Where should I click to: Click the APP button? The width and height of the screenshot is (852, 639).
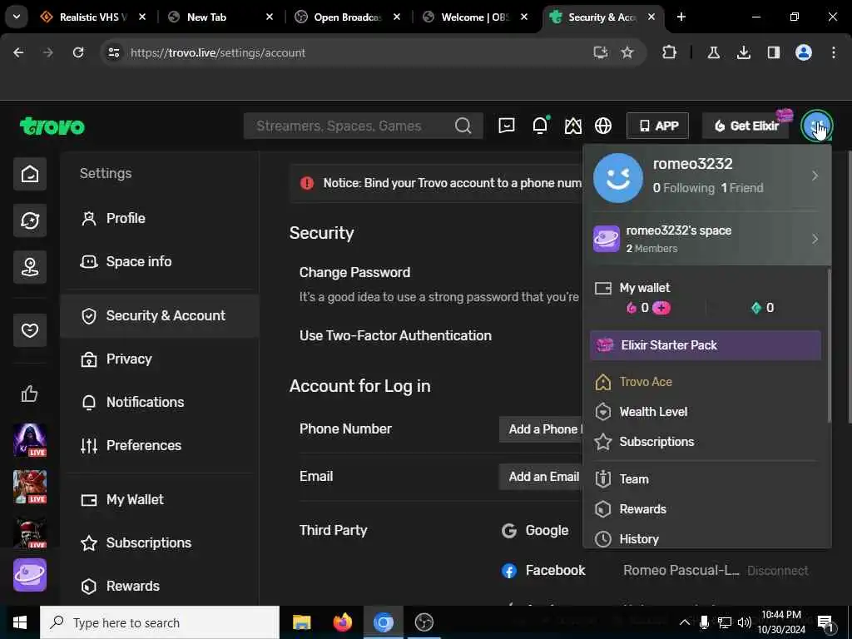point(657,126)
